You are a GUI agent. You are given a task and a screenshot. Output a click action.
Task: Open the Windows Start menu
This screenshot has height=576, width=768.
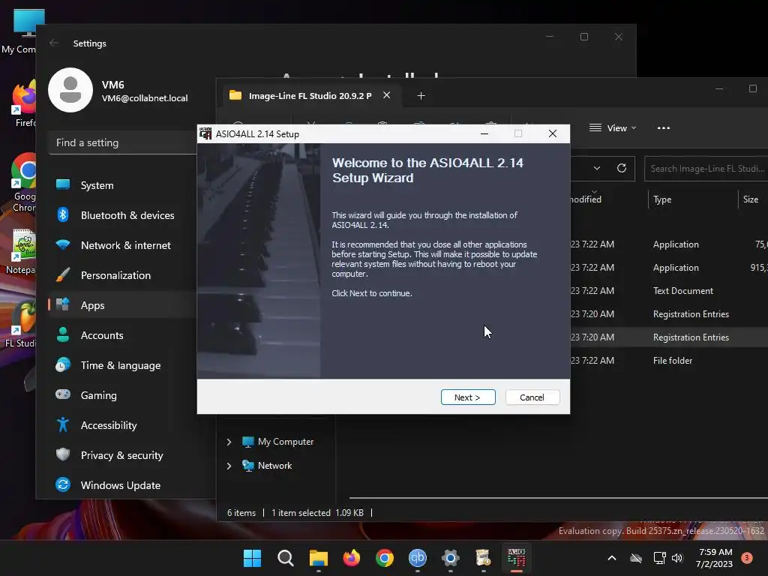tap(252, 558)
